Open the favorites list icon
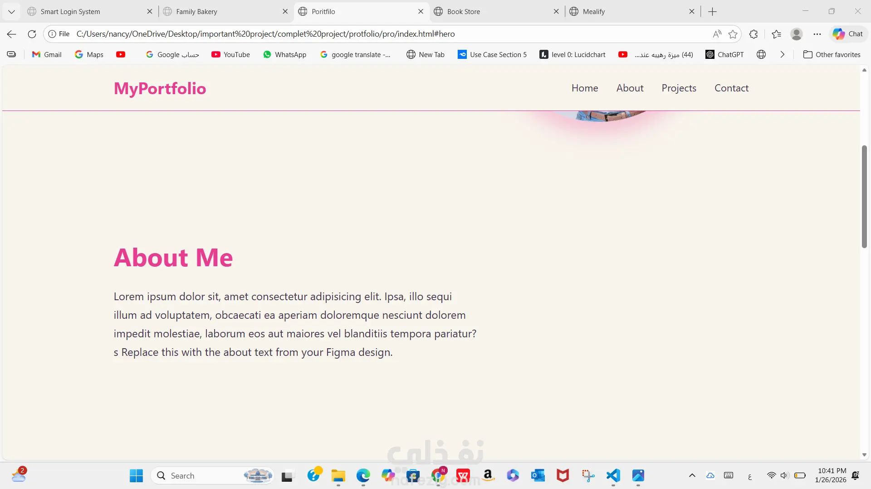This screenshot has width=871, height=489. tap(776, 34)
